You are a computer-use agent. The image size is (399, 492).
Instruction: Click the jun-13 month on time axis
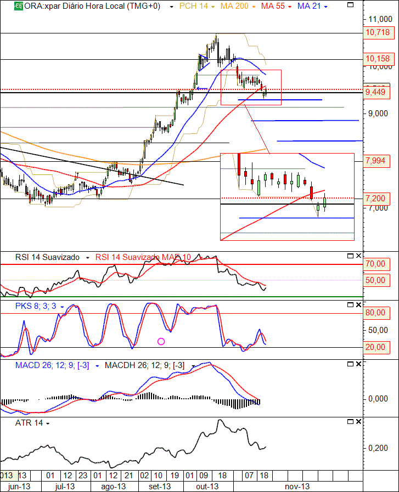pyautogui.click(x=19, y=487)
